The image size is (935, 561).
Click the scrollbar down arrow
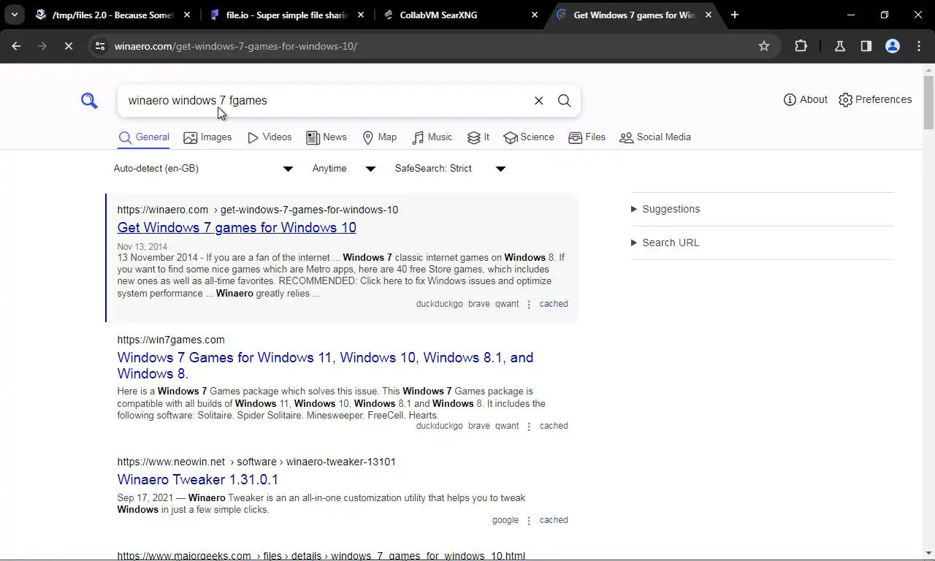(928, 554)
